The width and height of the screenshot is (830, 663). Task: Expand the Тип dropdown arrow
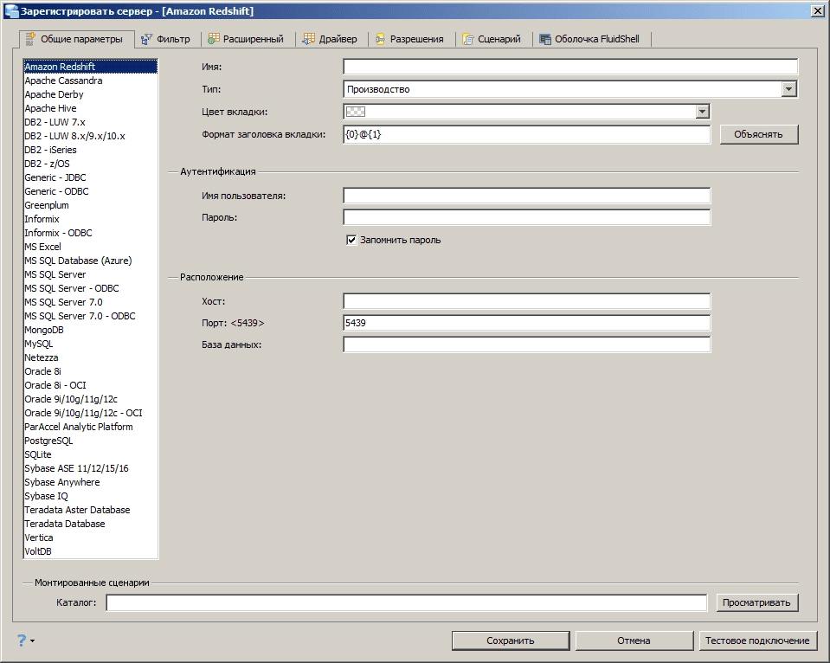click(x=788, y=89)
